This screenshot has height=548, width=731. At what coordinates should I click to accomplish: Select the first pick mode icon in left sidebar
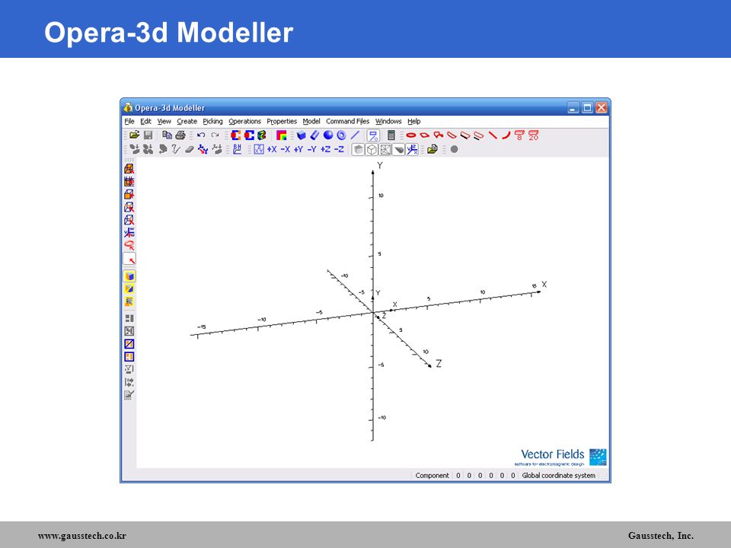[x=129, y=168]
